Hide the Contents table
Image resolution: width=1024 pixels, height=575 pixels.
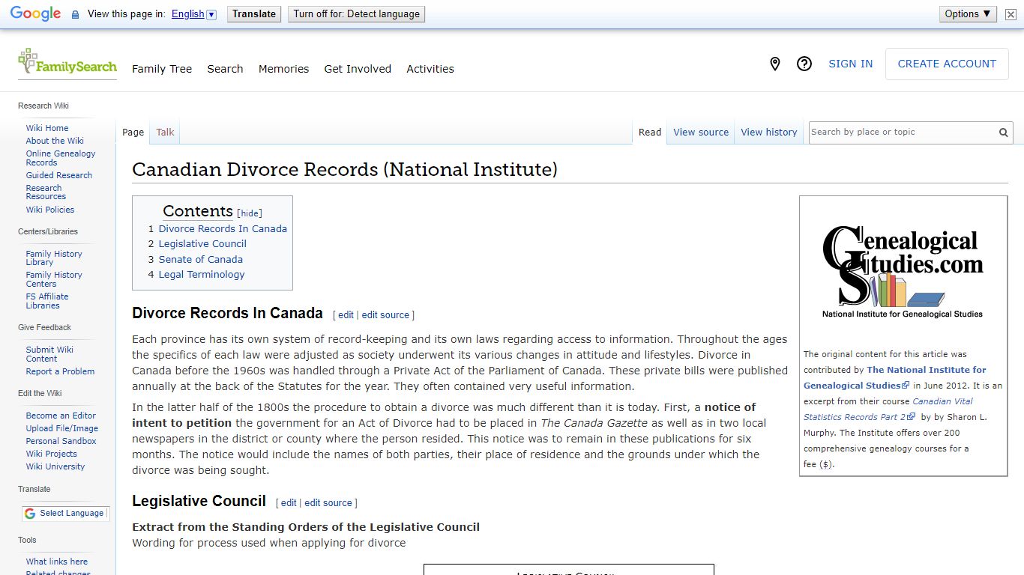[x=250, y=213]
